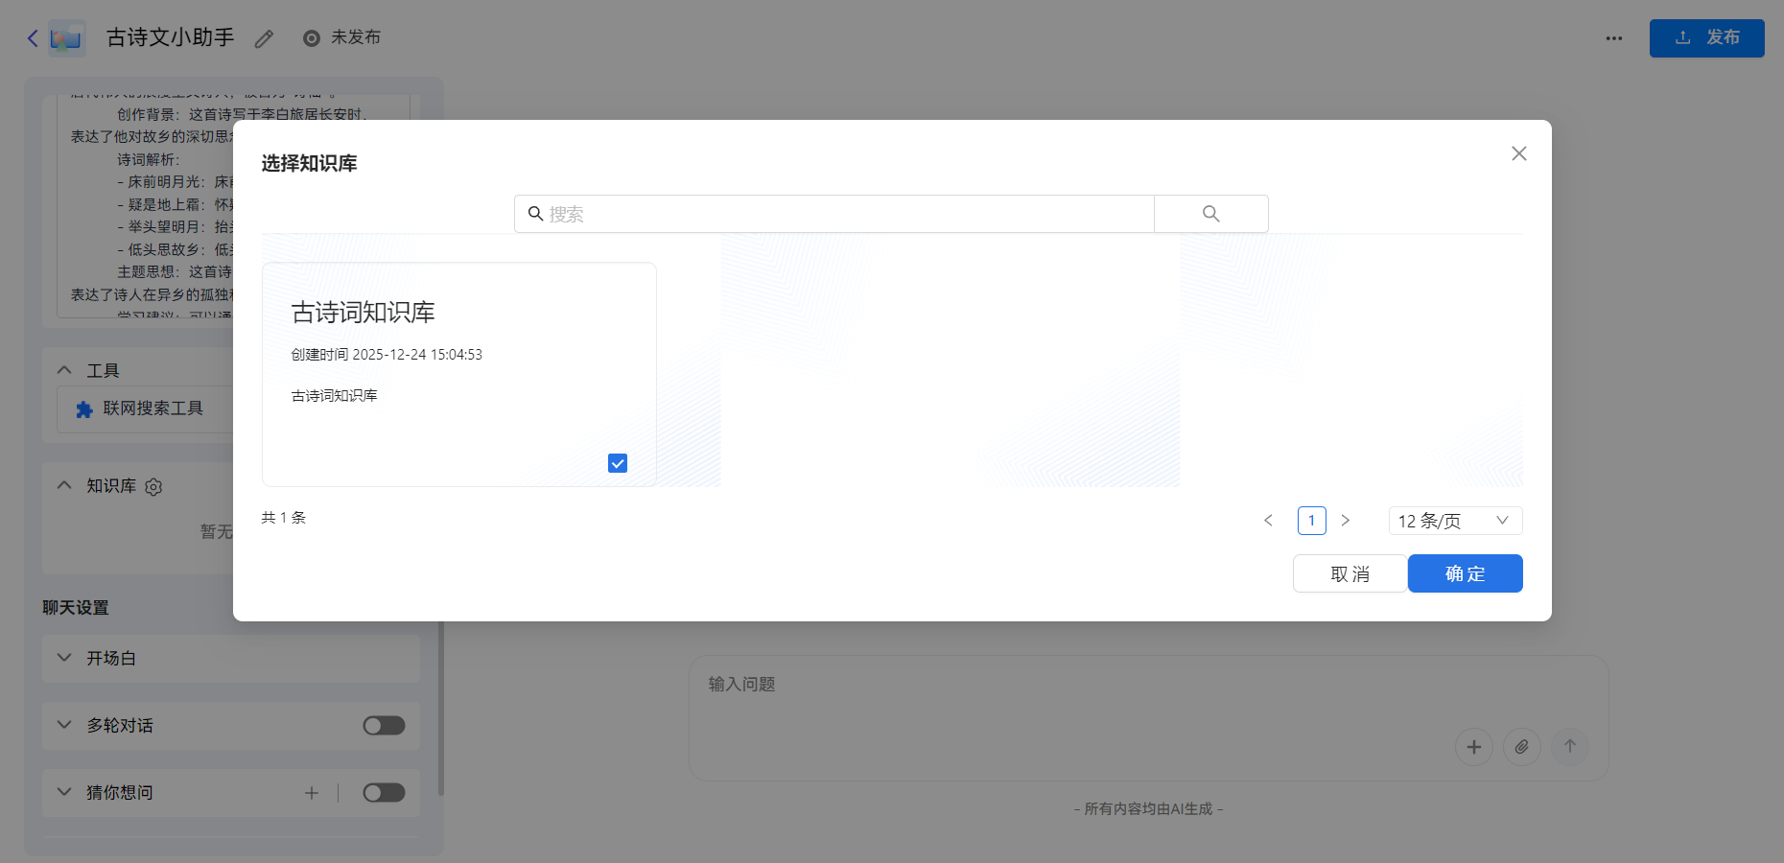1784x863 pixels.
Task: Uncheck the 古诗词知识库 checkbox
Action: coord(618,463)
